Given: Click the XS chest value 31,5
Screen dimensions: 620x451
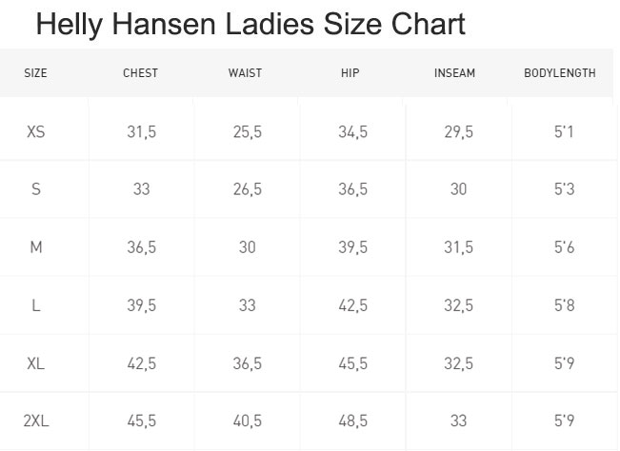Looking at the screenshot, I should [x=142, y=132].
